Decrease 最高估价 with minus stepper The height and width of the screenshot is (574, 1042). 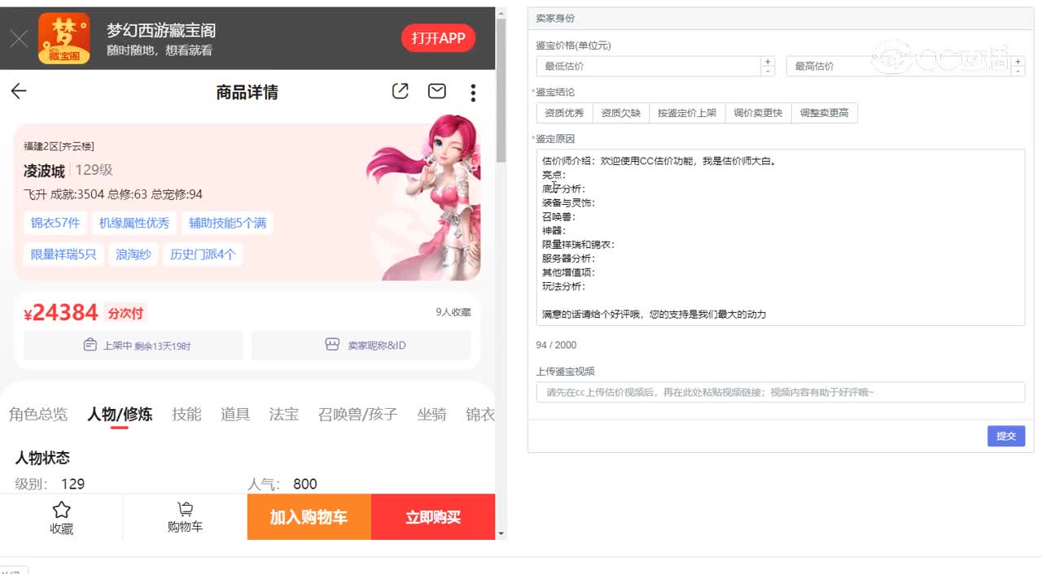1018,72
